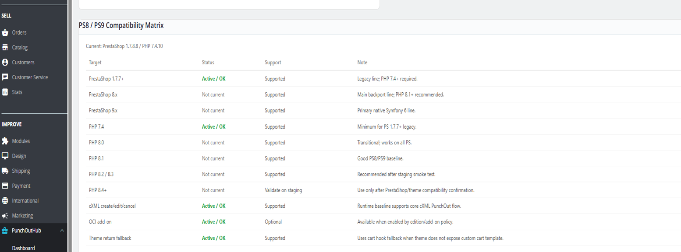Click the Target column header
681x252 pixels.
(x=95, y=63)
